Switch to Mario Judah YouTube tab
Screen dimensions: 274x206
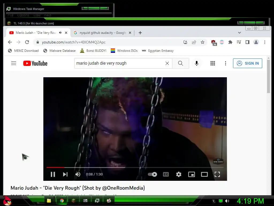36,32
